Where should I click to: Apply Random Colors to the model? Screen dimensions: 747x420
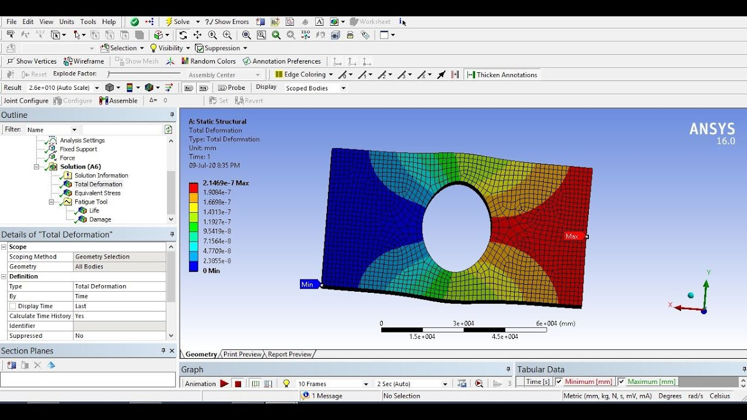[208, 61]
